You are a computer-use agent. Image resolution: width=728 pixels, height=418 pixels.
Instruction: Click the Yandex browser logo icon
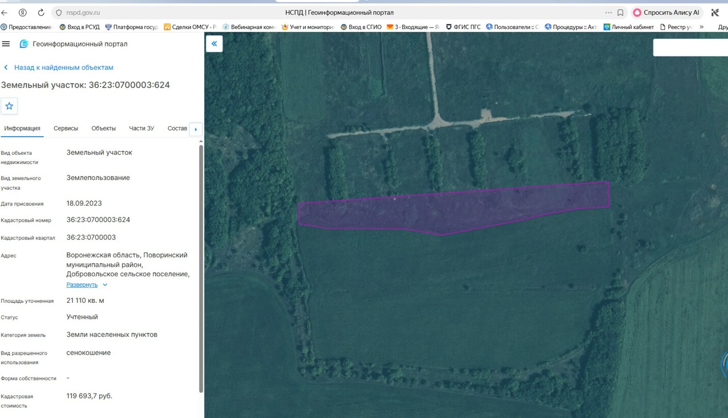[x=22, y=12]
